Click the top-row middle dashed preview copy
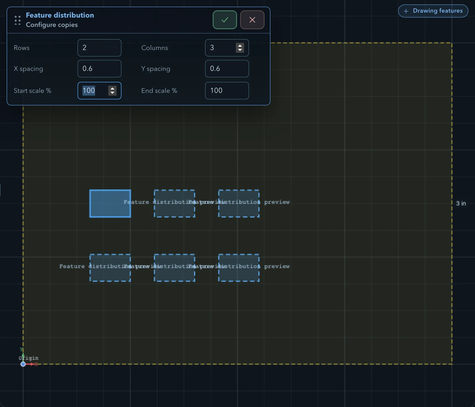This screenshot has height=407, width=475. coord(174,203)
